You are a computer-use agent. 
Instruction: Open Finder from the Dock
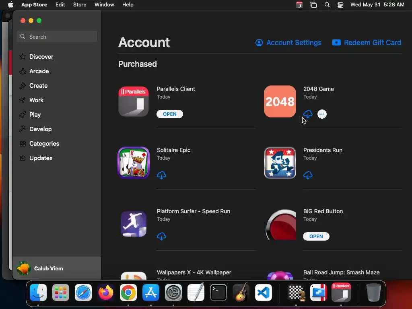point(38,293)
